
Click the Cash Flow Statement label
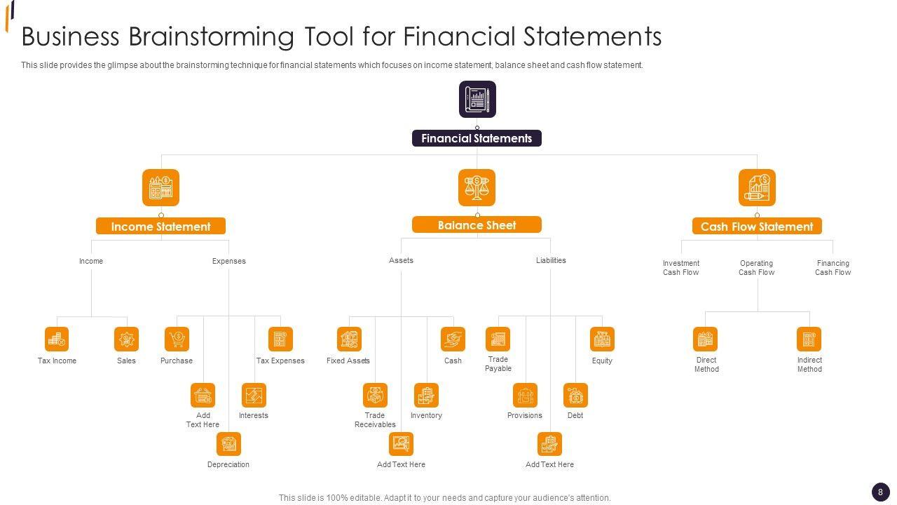(x=757, y=227)
